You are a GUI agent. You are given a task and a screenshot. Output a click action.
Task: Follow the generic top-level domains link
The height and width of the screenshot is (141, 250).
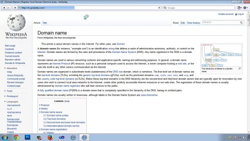[x=96, y=75]
